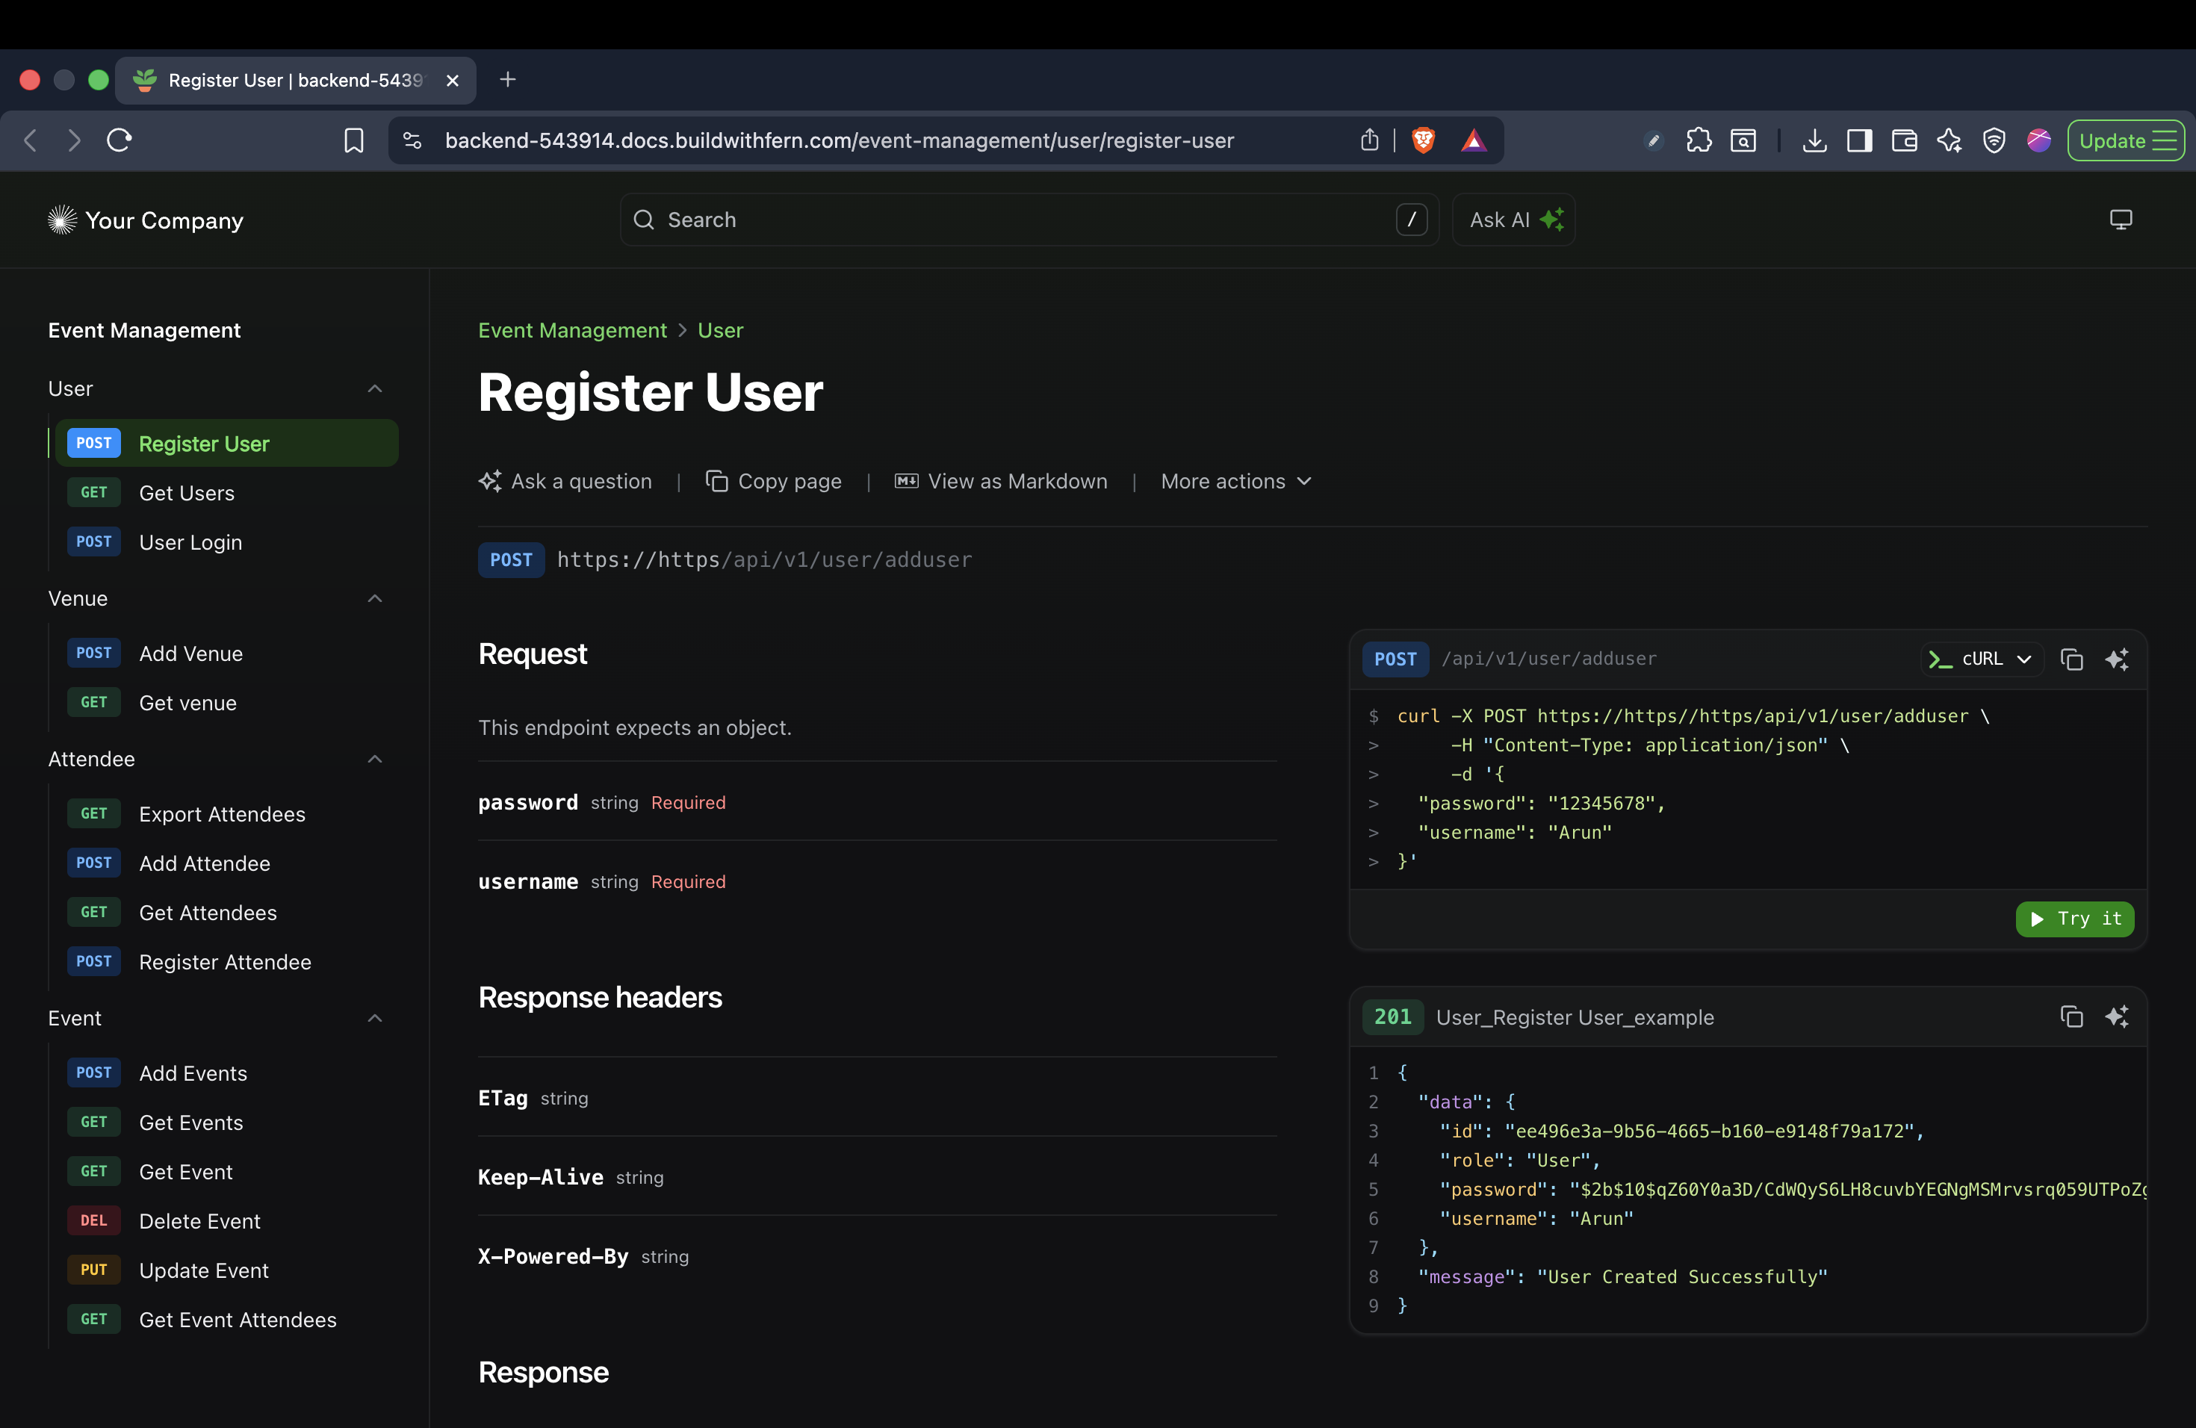Open the Brave wallet icon
Screen dimensions: 2196x1428
[x=1905, y=140]
